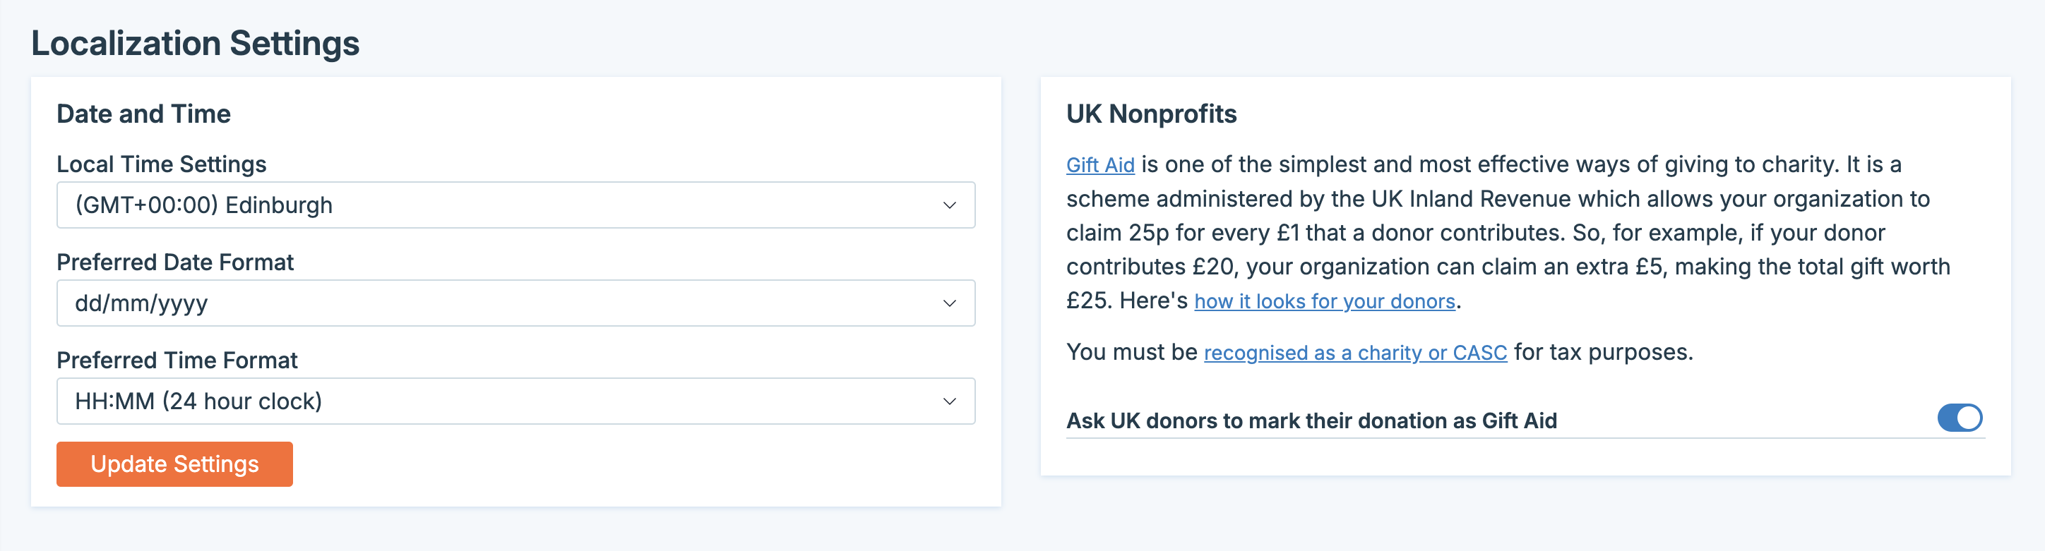This screenshot has width=2045, height=551.
Task: Click the Preferred Time Format field label
Action: [177, 361]
